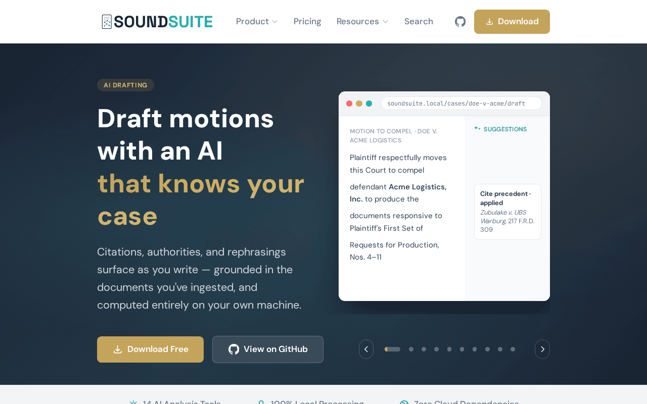This screenshot has height=404, width=647.
Task: Click the AI DRAFTING badge
Action: [x=125, y=85]
